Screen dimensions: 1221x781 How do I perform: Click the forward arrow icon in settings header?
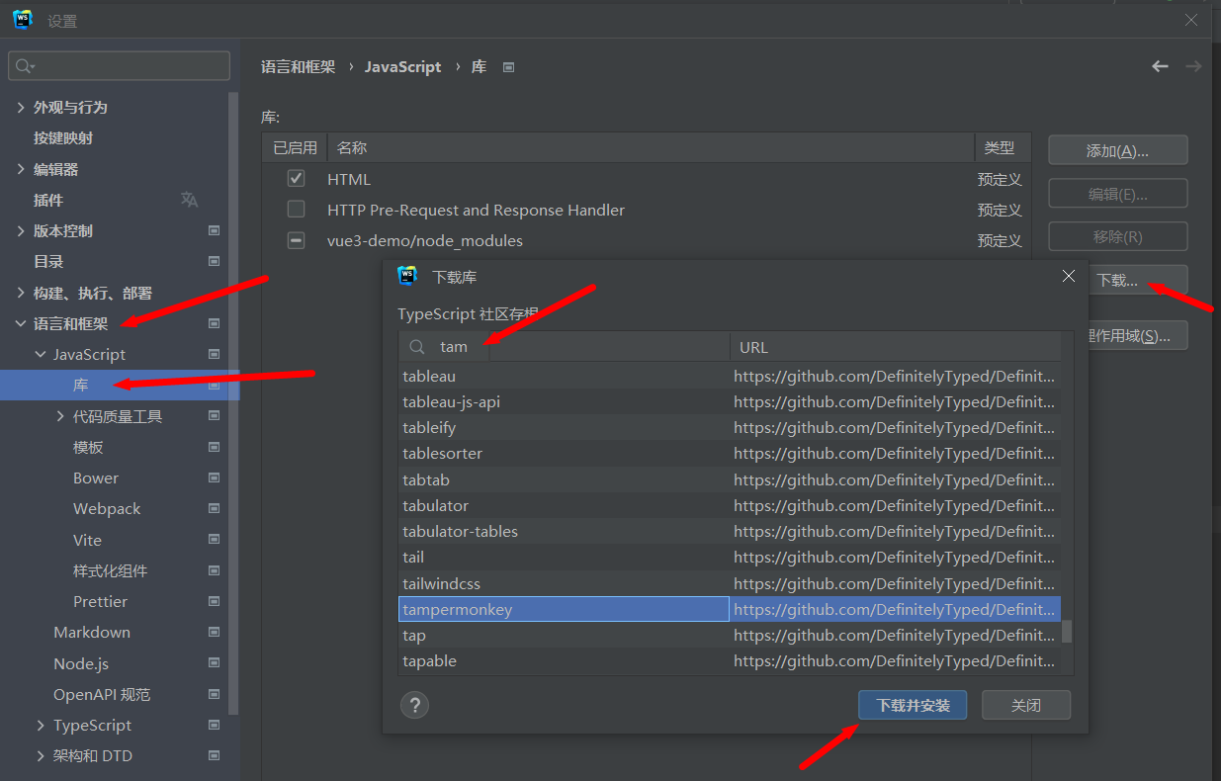click(x=1193, y=66)
